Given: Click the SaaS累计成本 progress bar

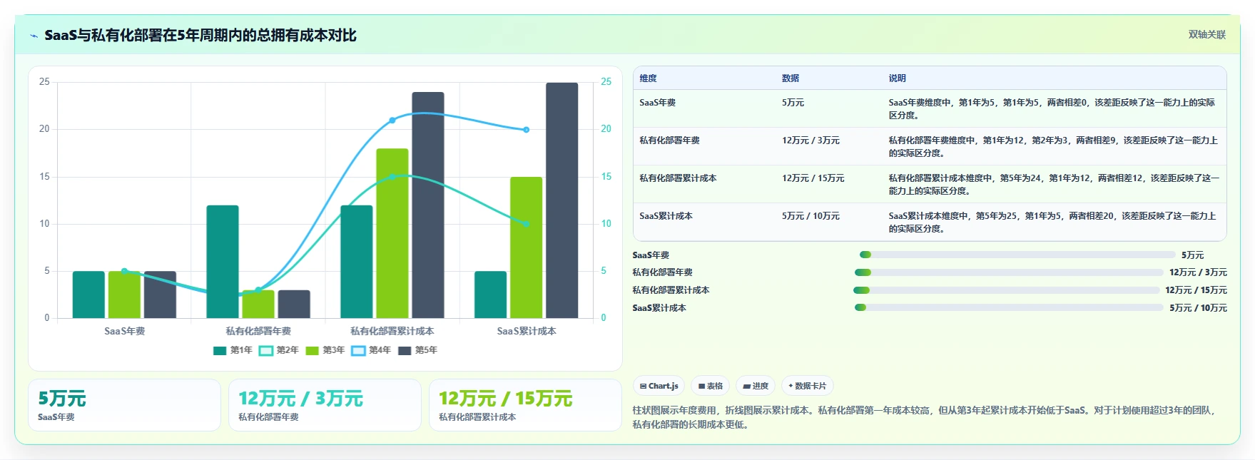Looking at the screenshot, I should coord(1009,307).
